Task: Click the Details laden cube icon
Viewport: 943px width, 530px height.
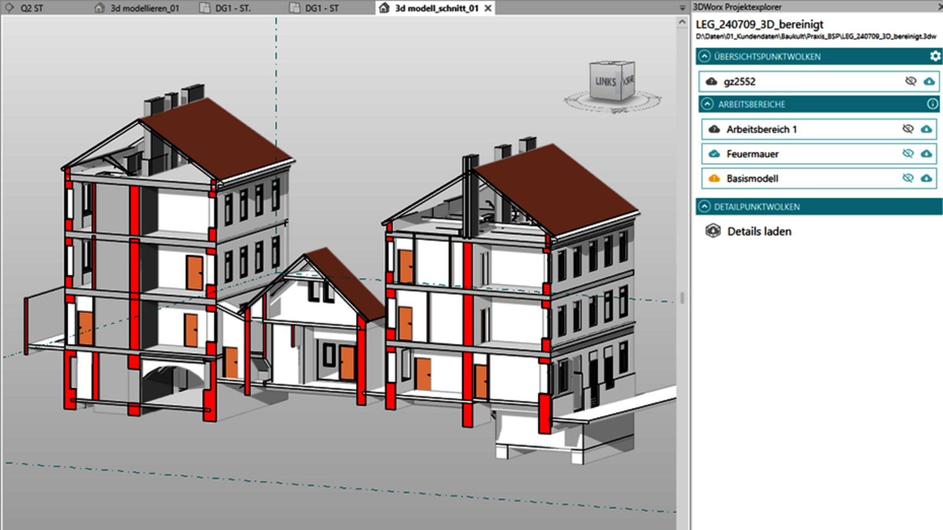Action: tap(713, 231)
